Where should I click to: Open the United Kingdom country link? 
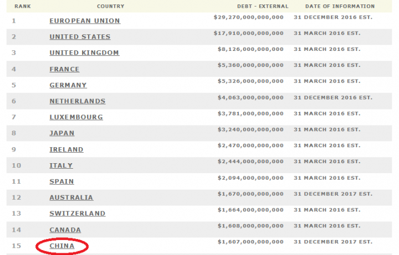click(x=84, y=53)
